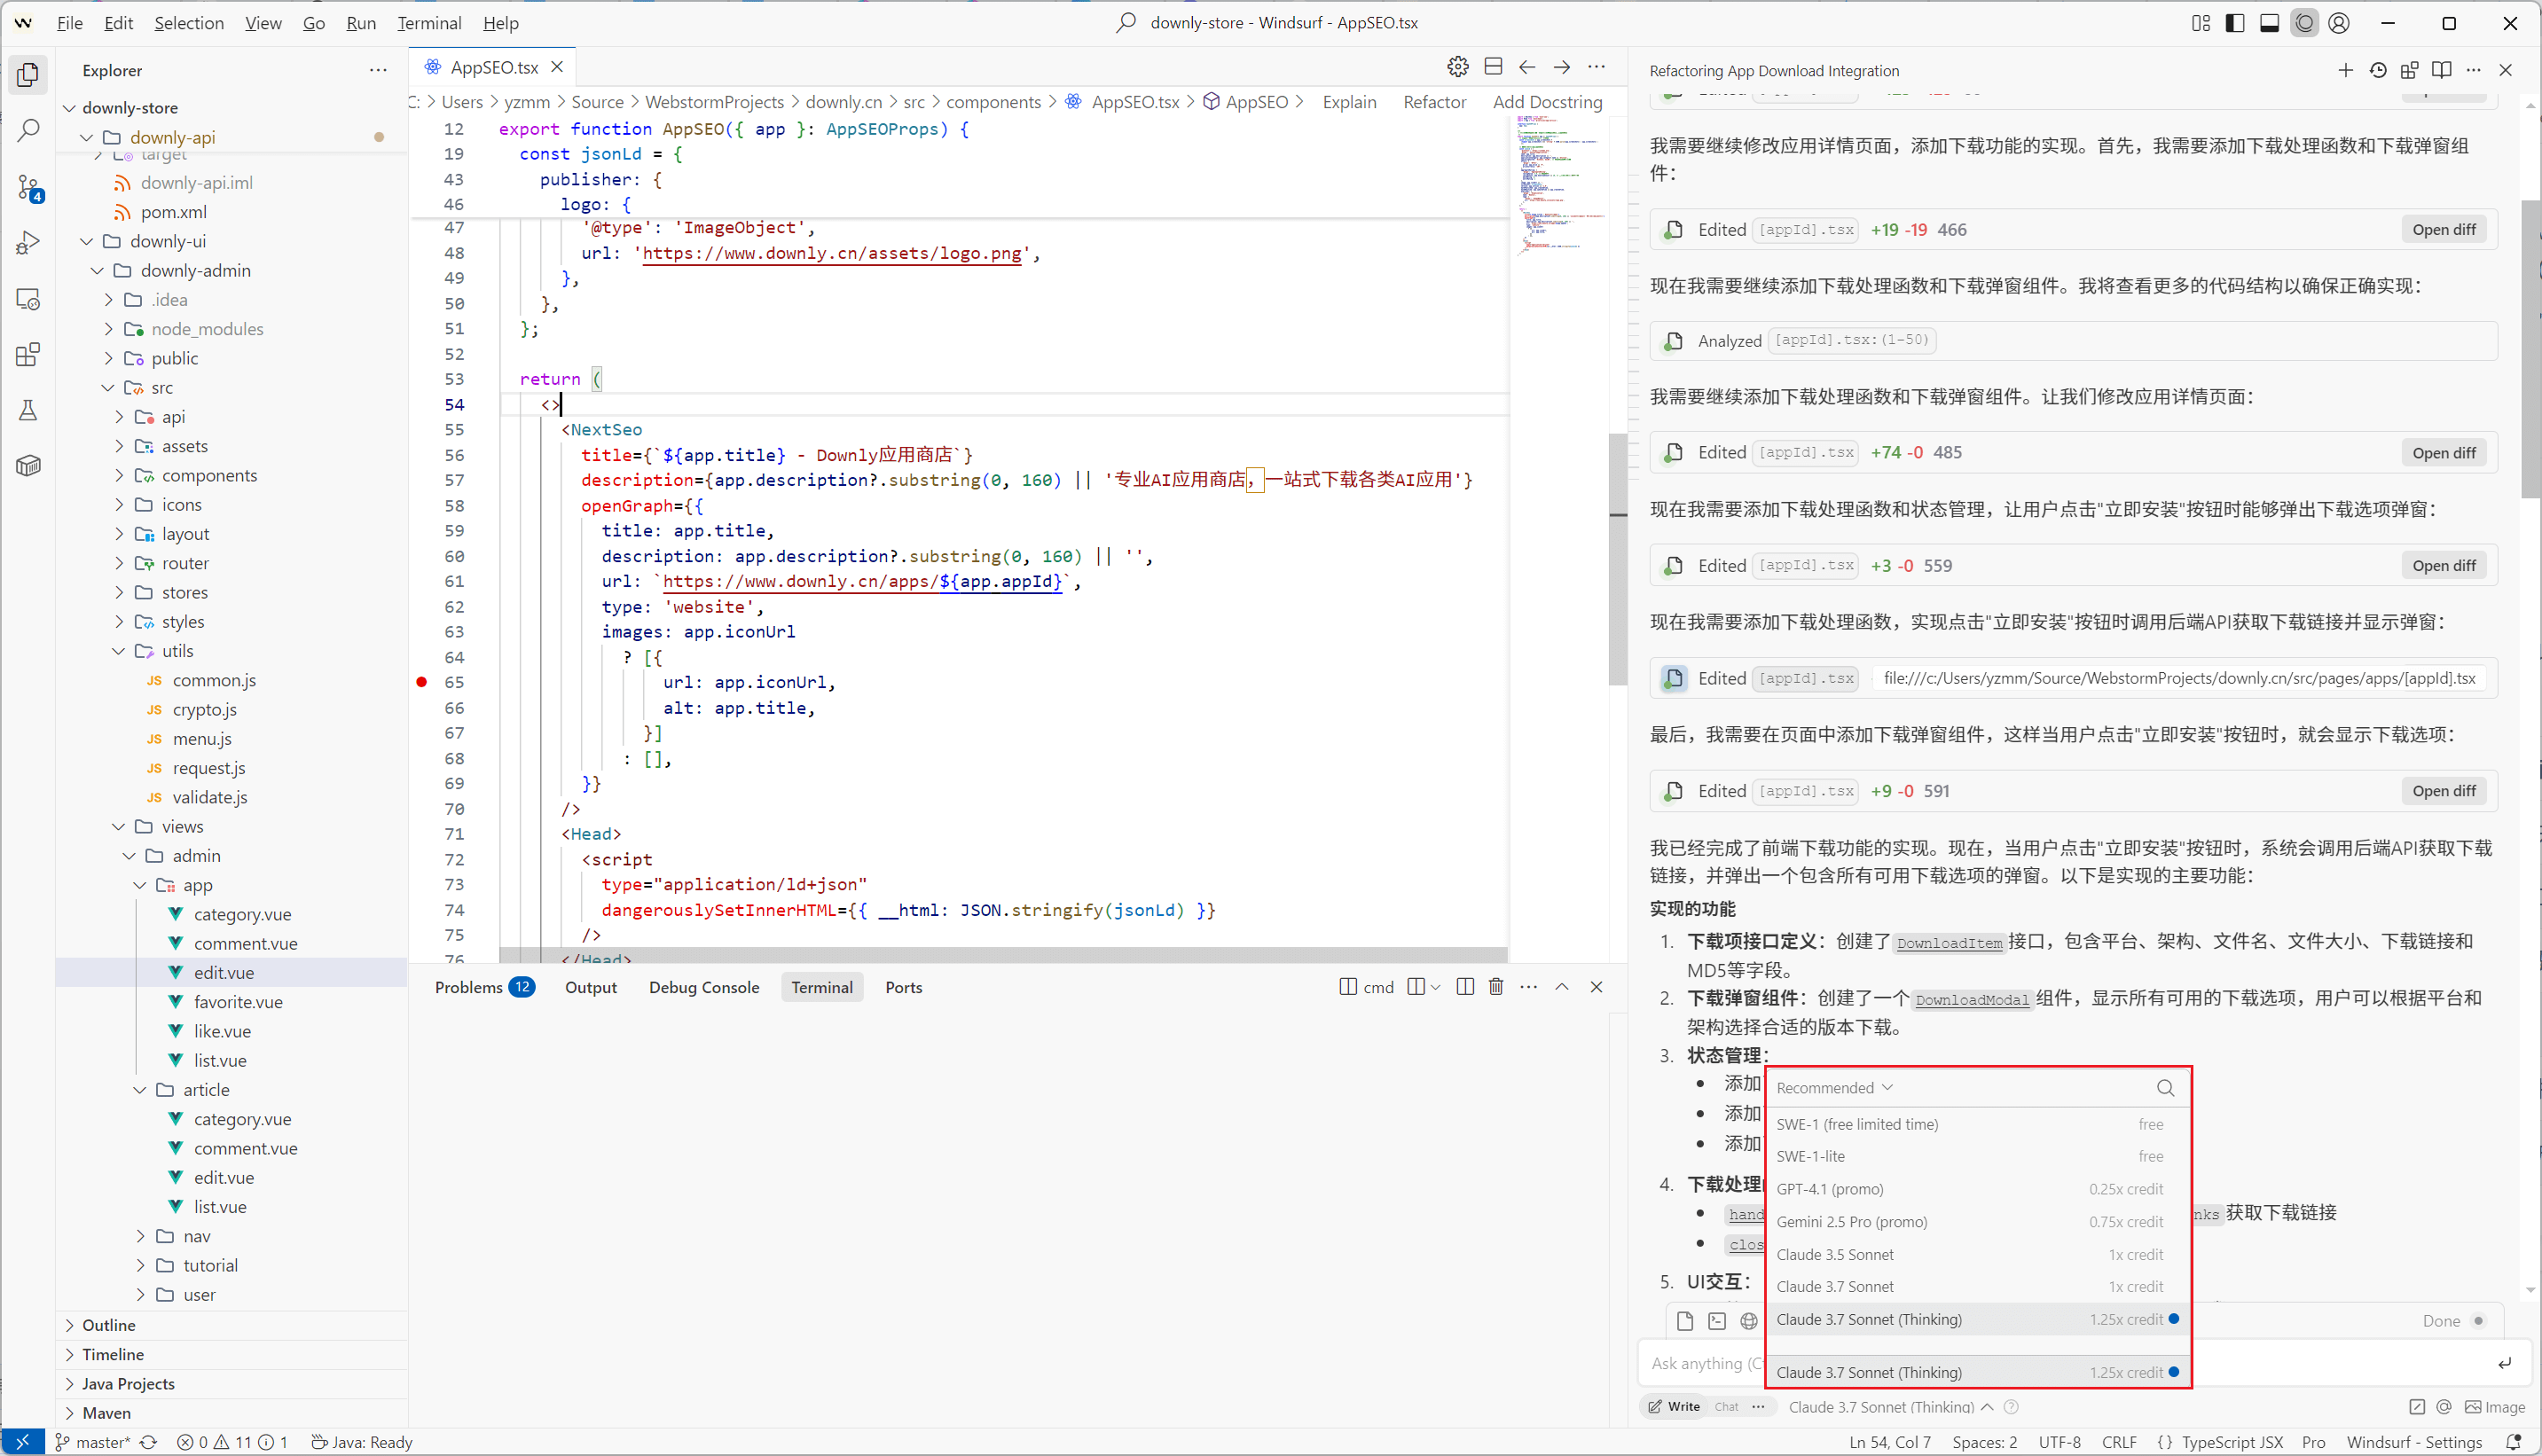
Task: Click the master* git branch in status bar
Action: 93,1442
